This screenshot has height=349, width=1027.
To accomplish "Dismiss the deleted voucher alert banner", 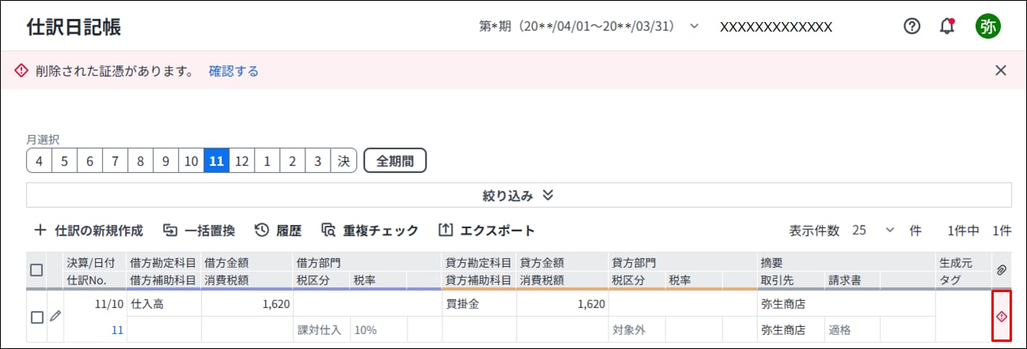I will click(x=1001, y=70).
